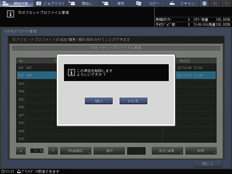Screen dimensions: 232x174
Task: Close the screen with 閉じる button
Action: pos(208,164)
